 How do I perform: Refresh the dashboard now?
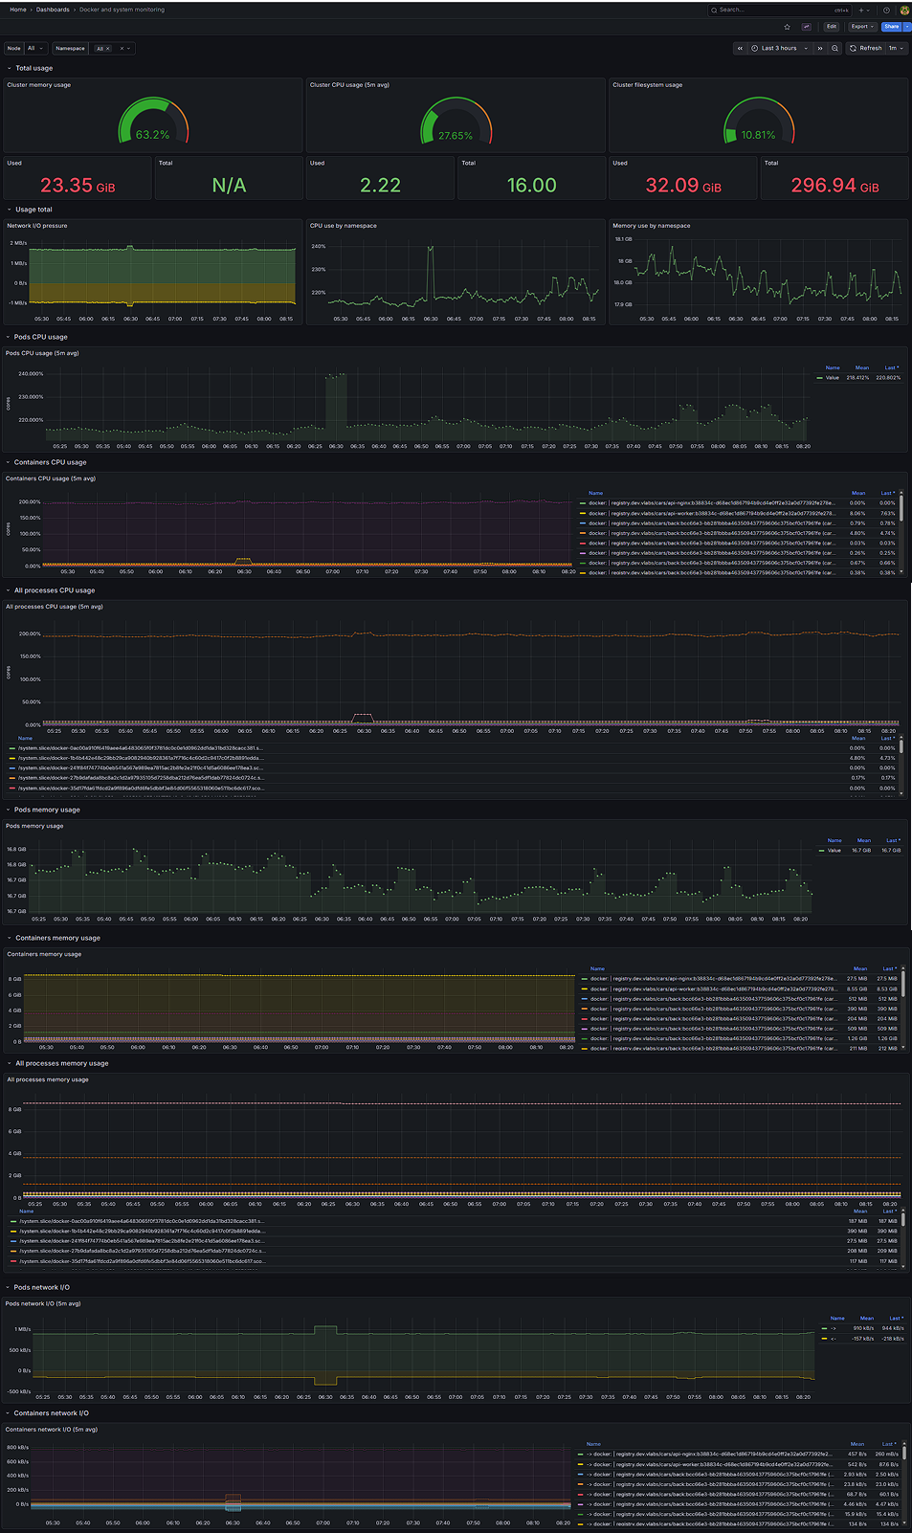pos(866,48)
